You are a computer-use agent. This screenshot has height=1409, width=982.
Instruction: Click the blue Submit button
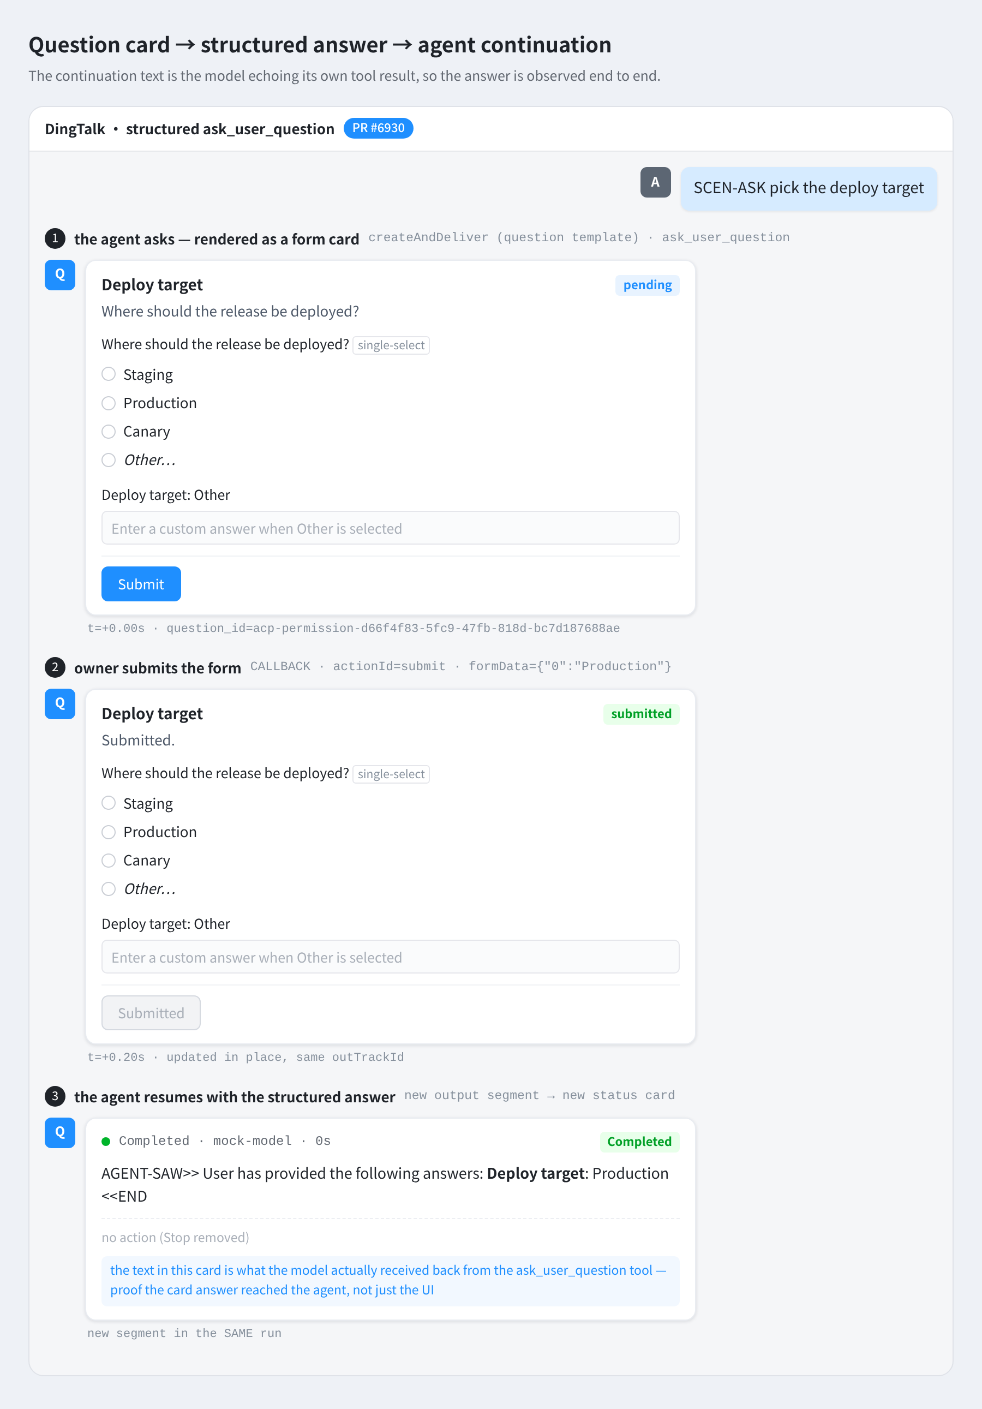(141, 583)
